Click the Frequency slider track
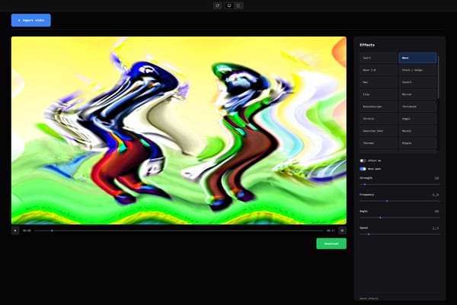 [x=399, y=201]
